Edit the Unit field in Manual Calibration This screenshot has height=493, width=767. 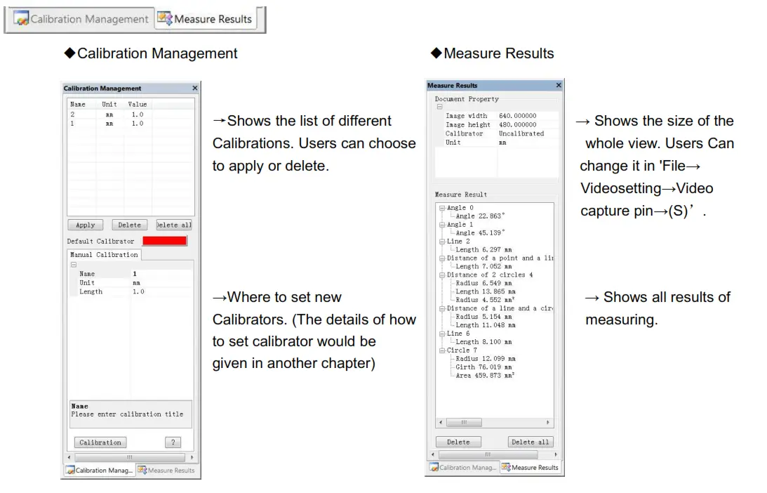point(161,282)
